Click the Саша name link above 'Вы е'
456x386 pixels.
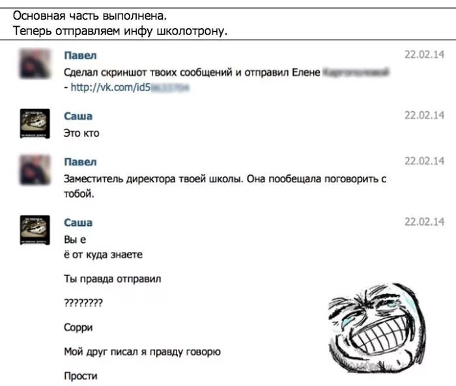tap(78, 223)
